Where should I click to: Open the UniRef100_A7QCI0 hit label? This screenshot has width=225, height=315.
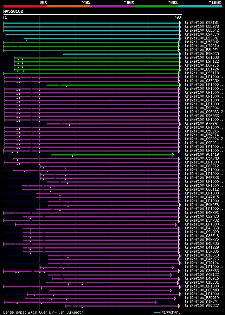pyautogui.click(x=202, y=46)
